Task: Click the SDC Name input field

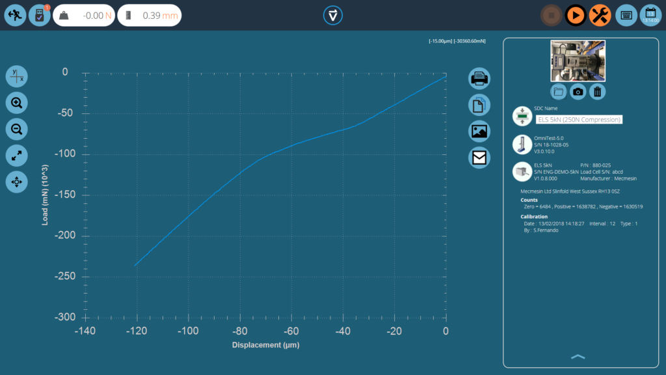Action: [x=578, y=119]
